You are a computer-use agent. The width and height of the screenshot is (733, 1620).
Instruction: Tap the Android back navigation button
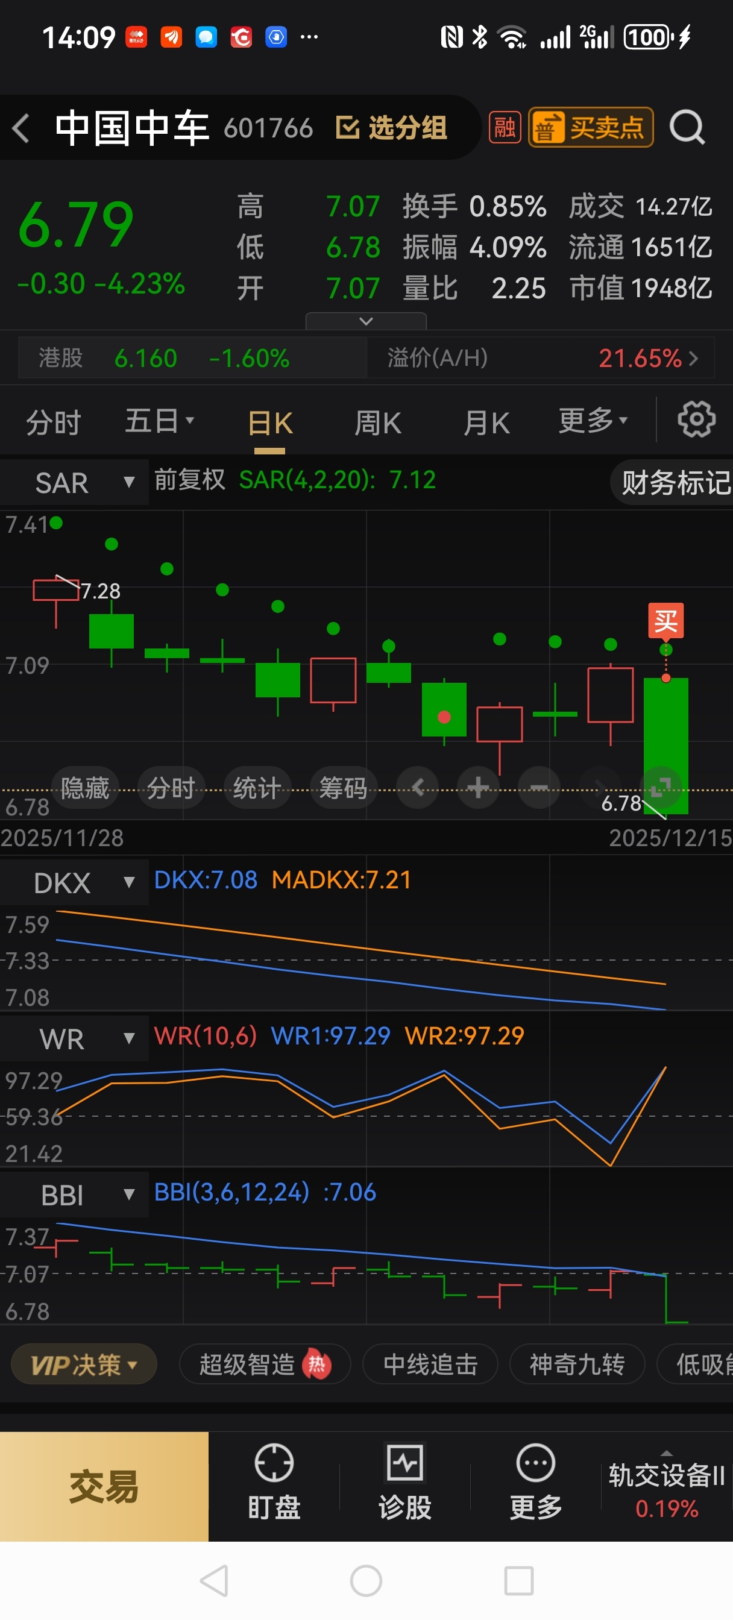coord(214,1580)
